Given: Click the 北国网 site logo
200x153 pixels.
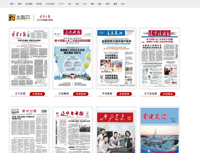Looking at the screenshot, I should pyautogui.click(x=19, y=18).
